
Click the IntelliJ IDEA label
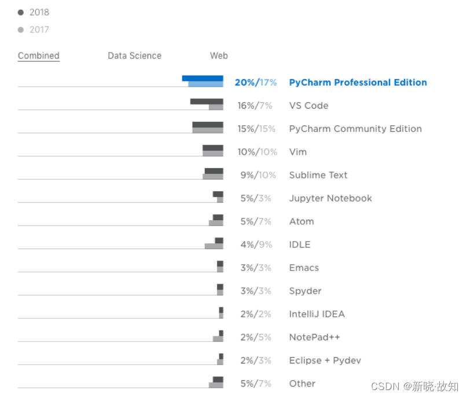click(x=317, y=314)
